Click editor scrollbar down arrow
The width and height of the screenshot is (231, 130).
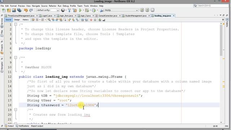coord(221,122)
